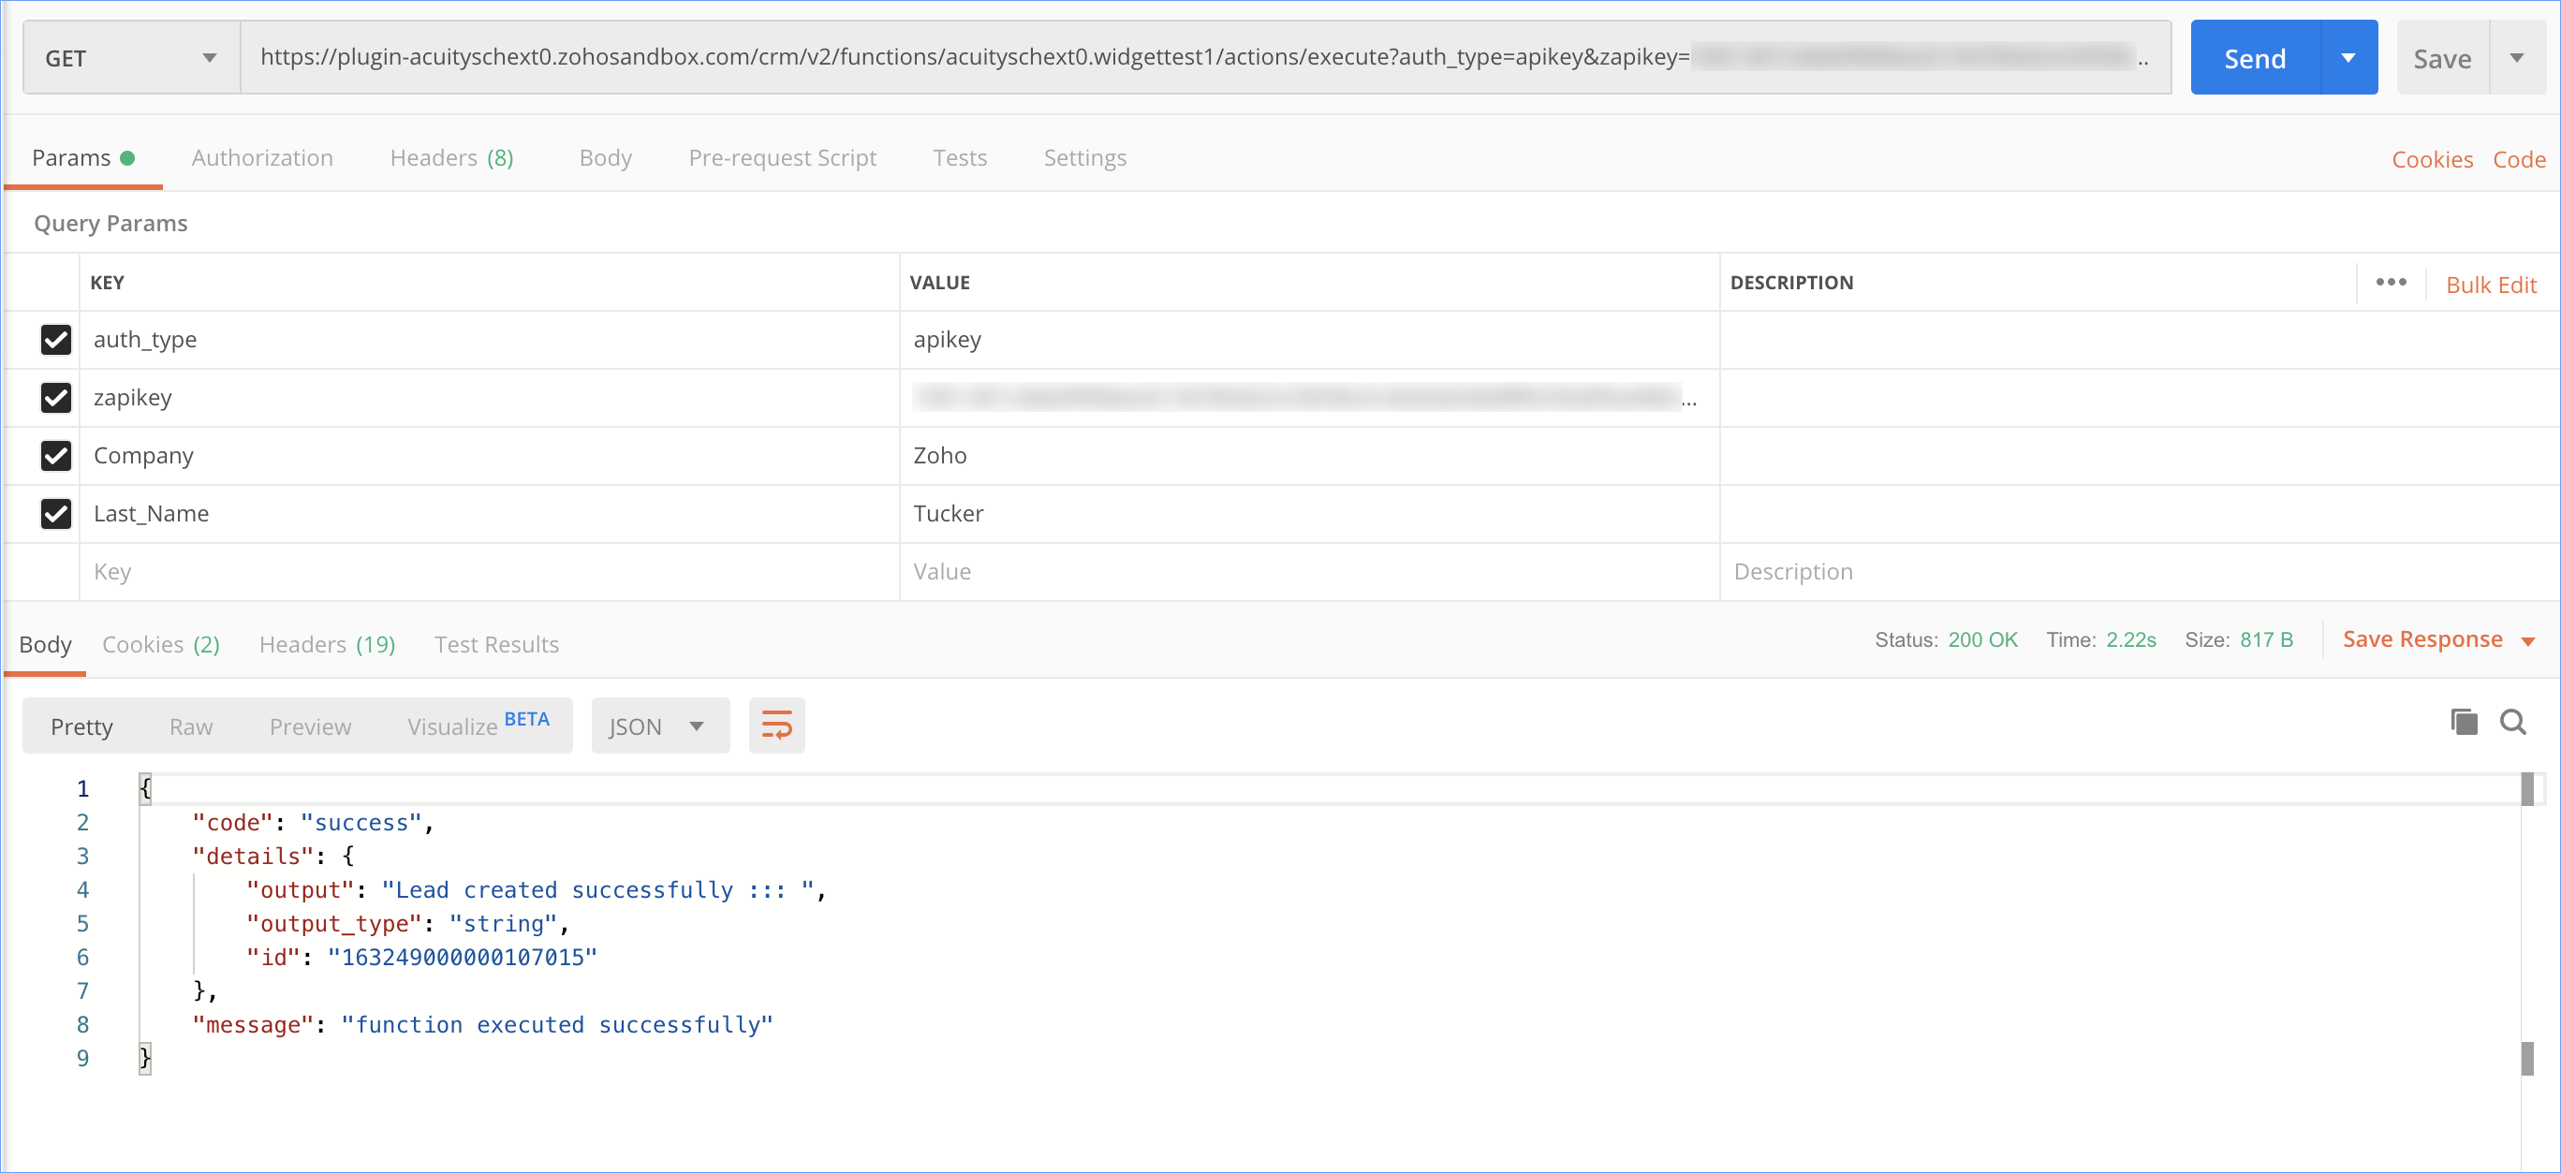Click the three-dots column options icon
2561x1173 pixels.
coord(2390,284)
